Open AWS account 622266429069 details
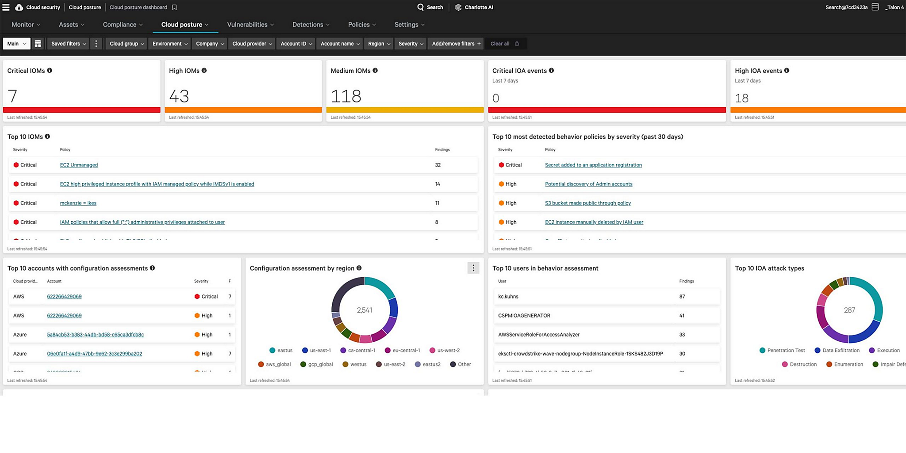The height and width of the screenshot is (453, 906). pyautogui.click(x=64, y=296)
